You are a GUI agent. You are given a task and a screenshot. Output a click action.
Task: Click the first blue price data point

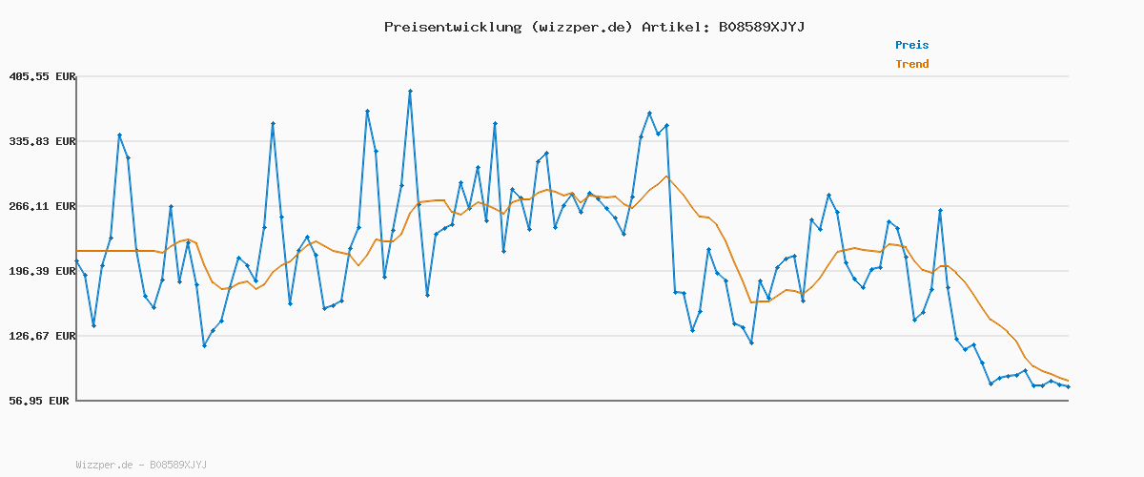coord(76,260)
